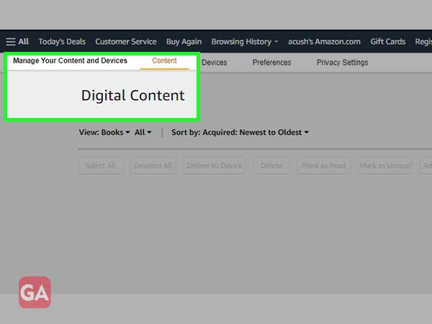432x324 pixels.
Task: Expand the All filter dropdown
Action: click(x=143, y=132)
